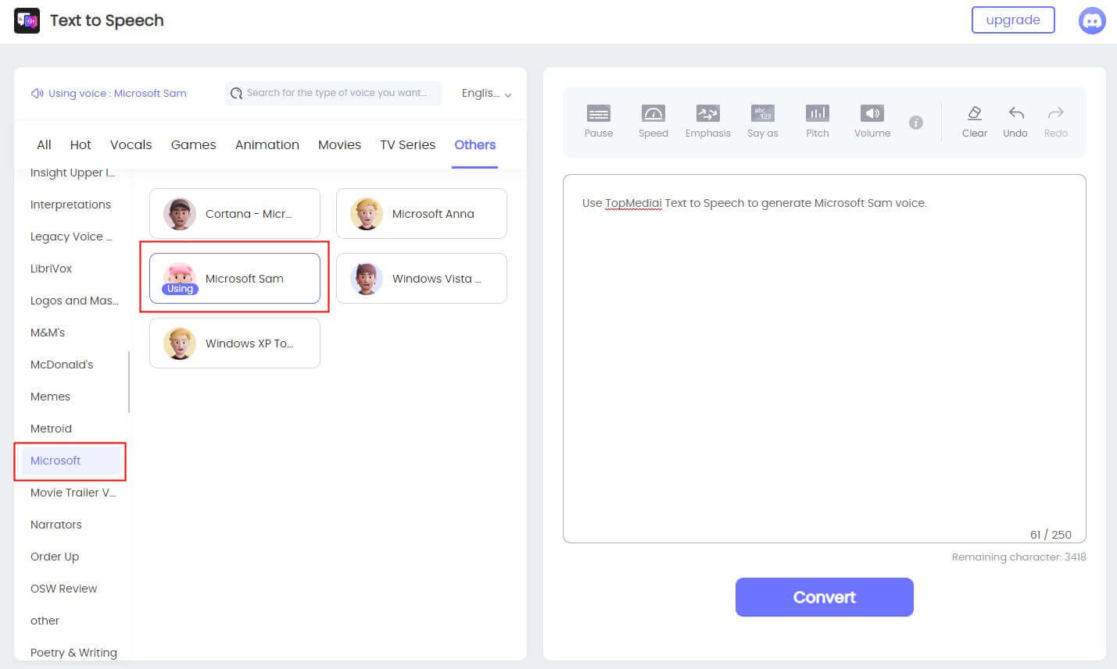Select the Microsoft Anna voice card

(421, 213)
